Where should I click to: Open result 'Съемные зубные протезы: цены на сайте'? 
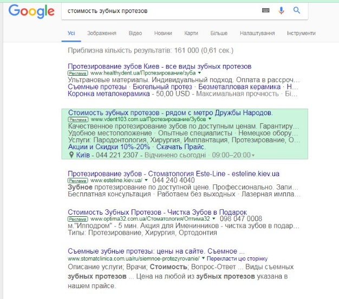[156, 251]
